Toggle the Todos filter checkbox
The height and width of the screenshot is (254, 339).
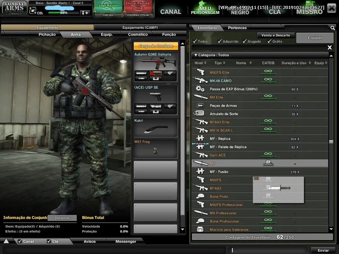195,41
